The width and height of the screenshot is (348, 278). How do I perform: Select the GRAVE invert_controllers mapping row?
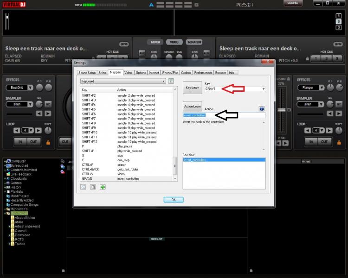(126, 179)
